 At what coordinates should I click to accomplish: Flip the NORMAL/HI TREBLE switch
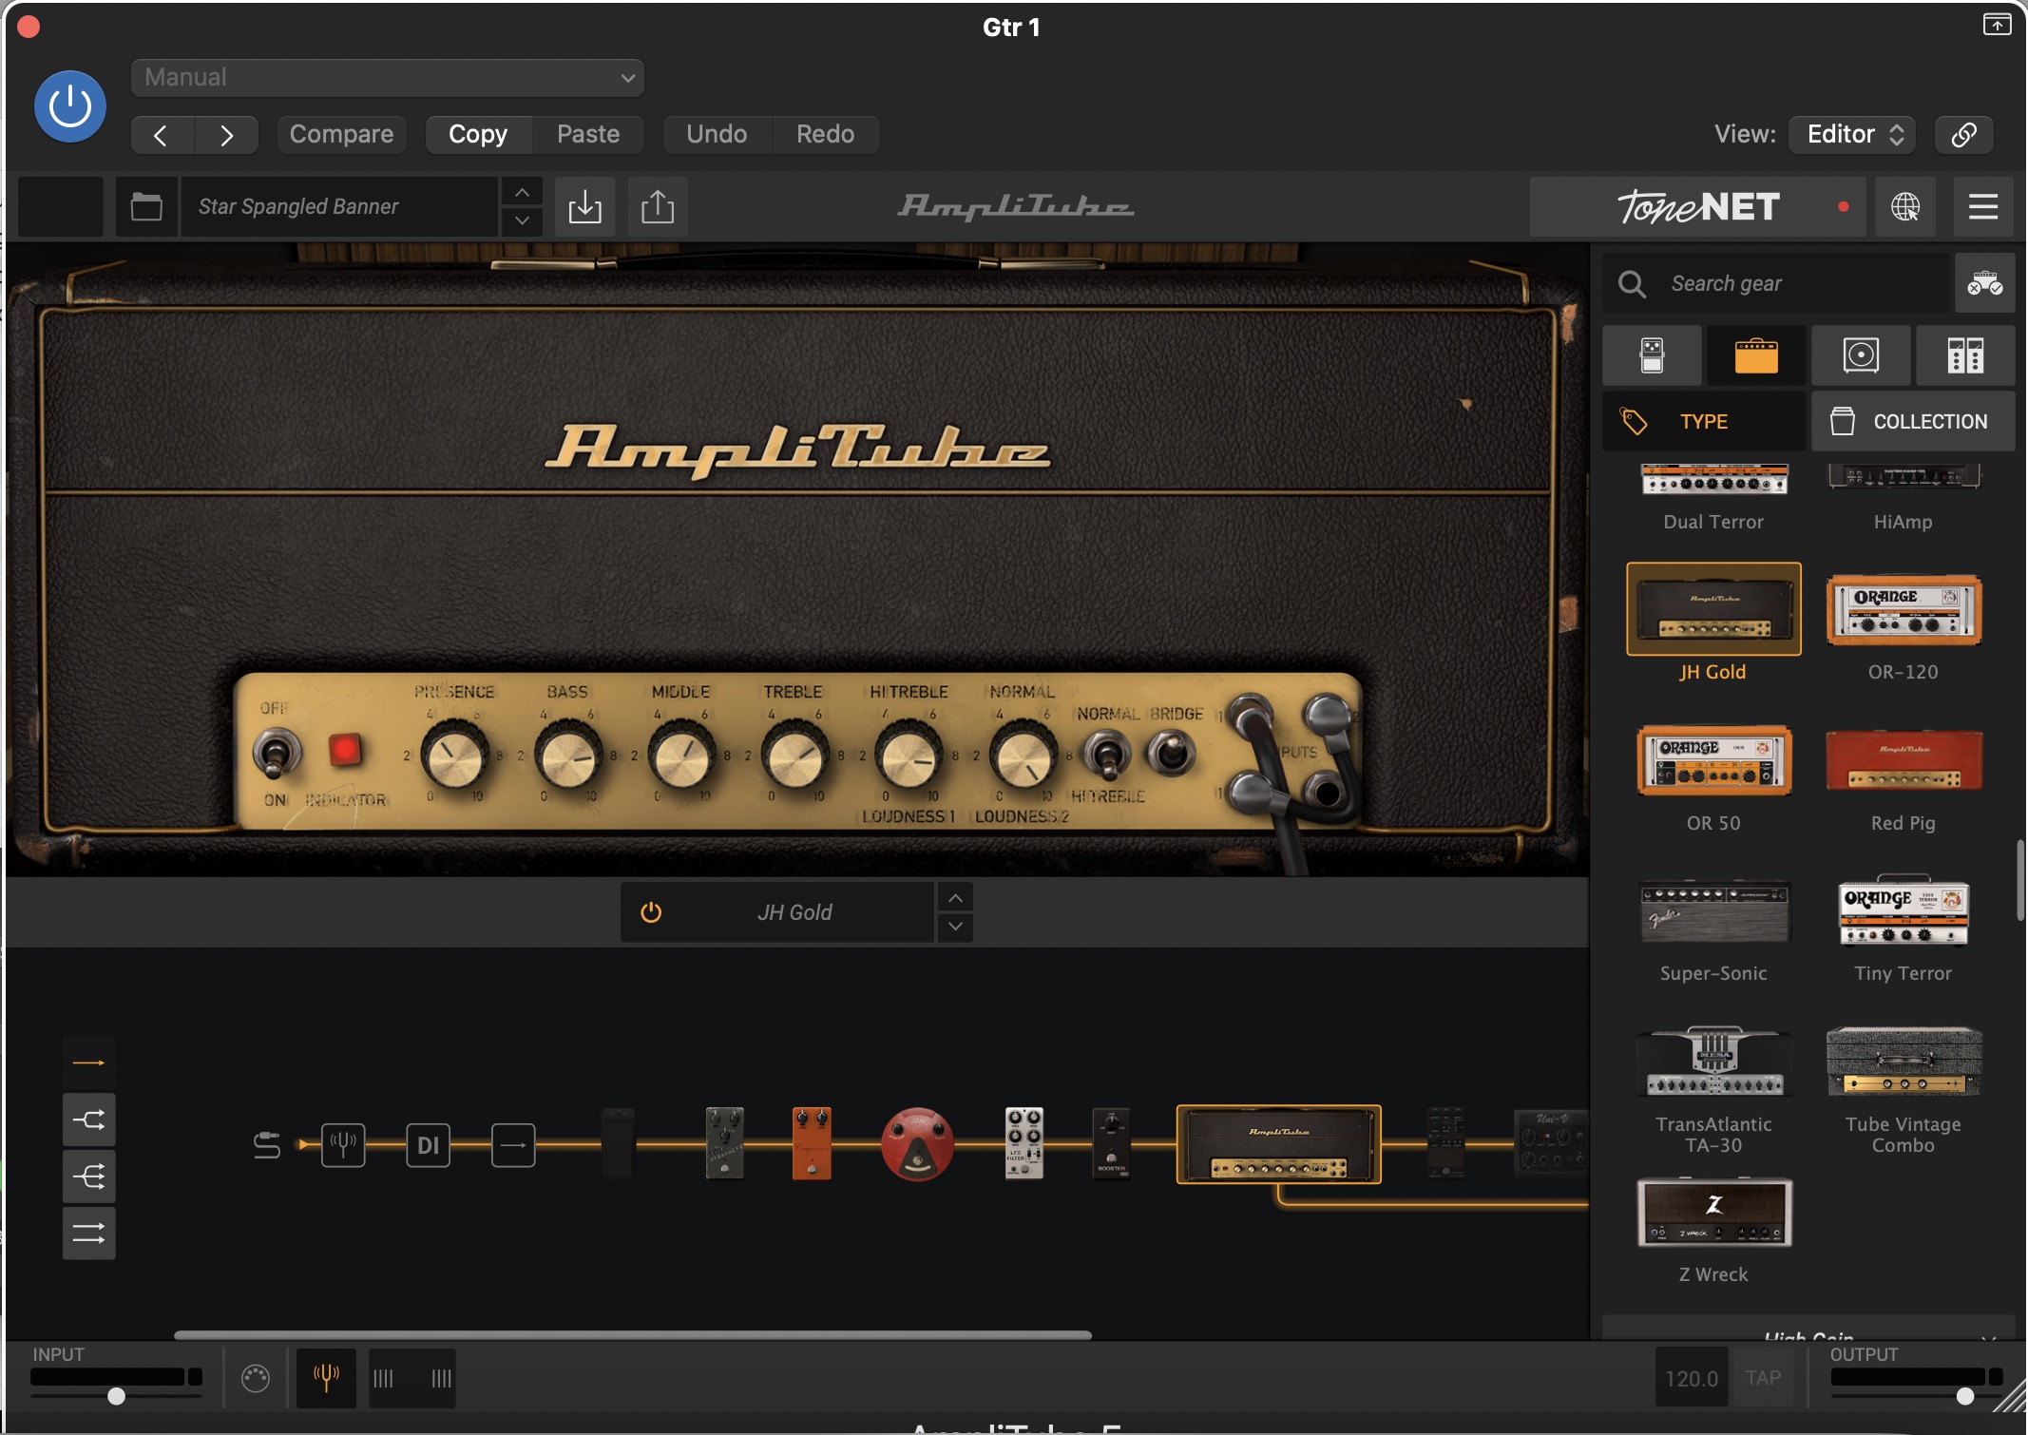[1106, 756]
